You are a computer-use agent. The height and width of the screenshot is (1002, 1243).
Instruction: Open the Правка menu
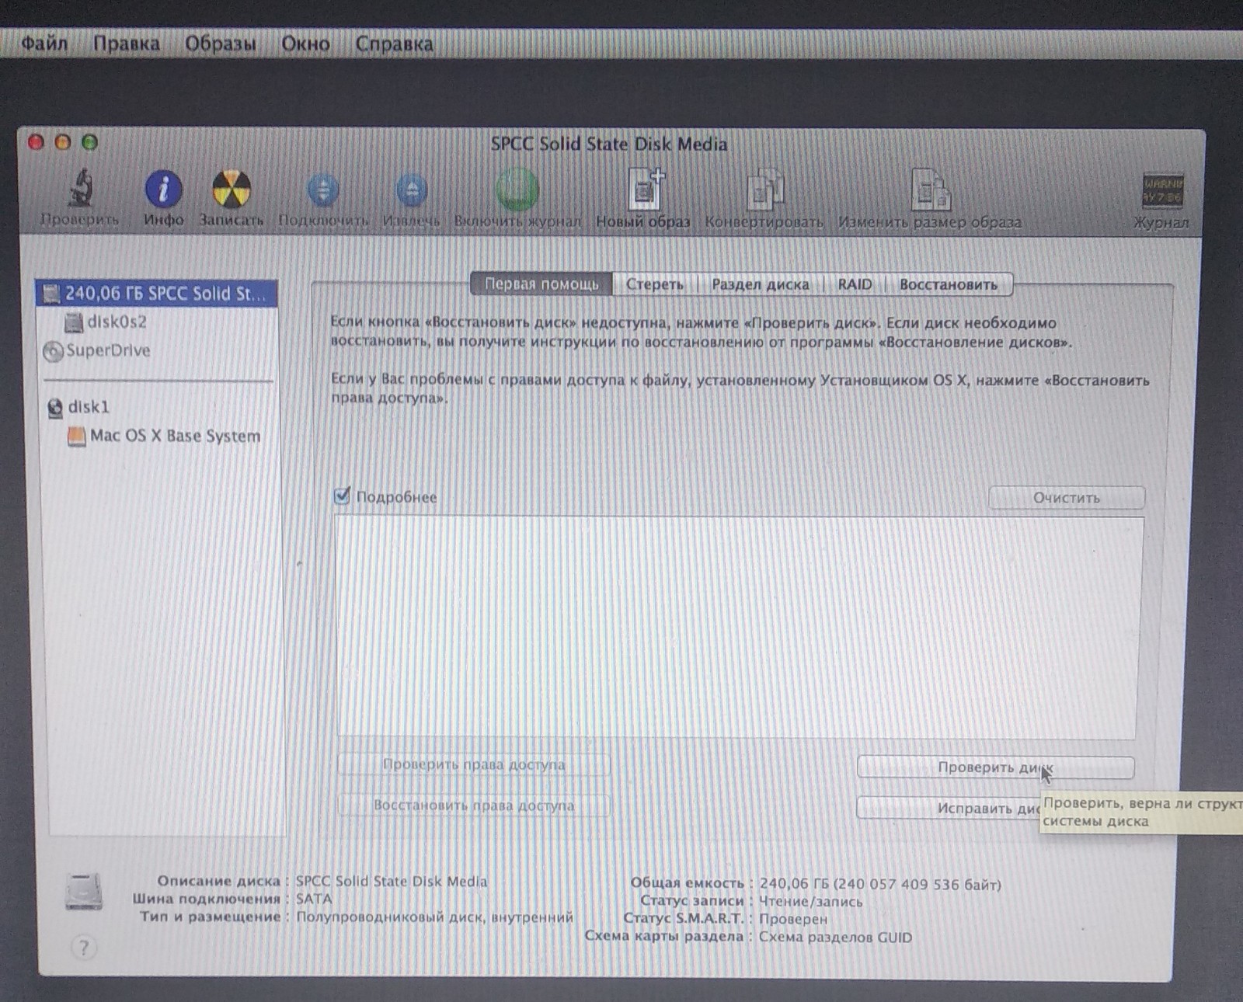pyautogui.click(x=127, y=43)
